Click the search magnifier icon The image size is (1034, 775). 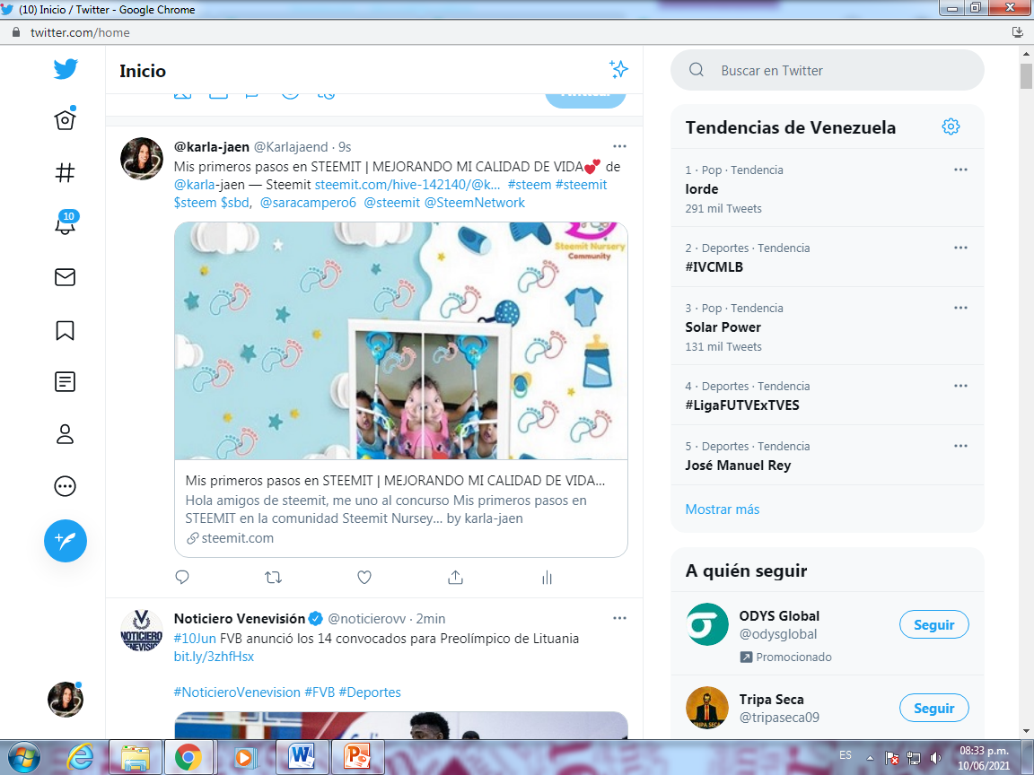point(697,70)
